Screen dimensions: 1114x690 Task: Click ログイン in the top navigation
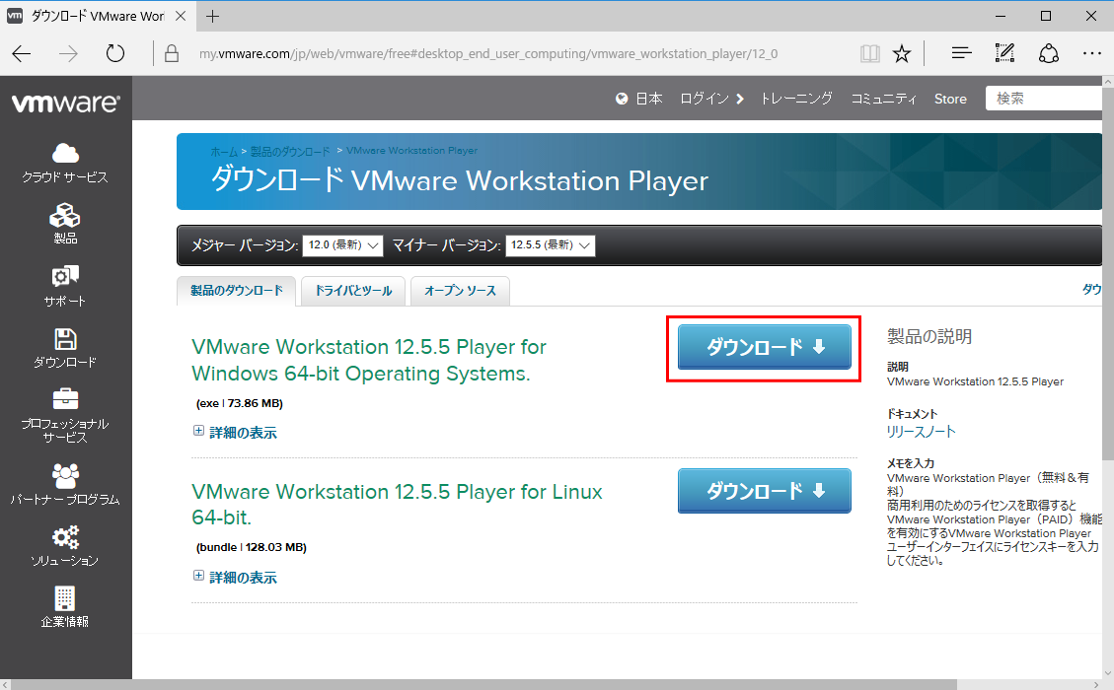point(711,99)
